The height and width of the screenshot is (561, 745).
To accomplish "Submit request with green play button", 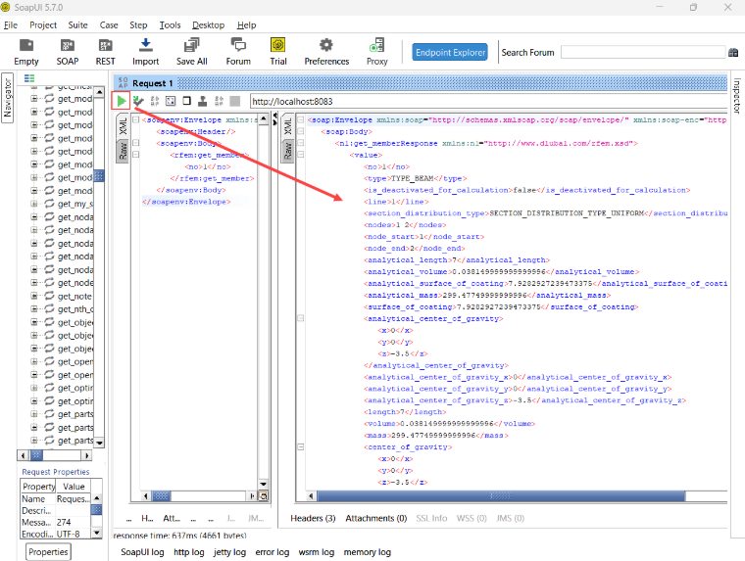I will point(122,101).
